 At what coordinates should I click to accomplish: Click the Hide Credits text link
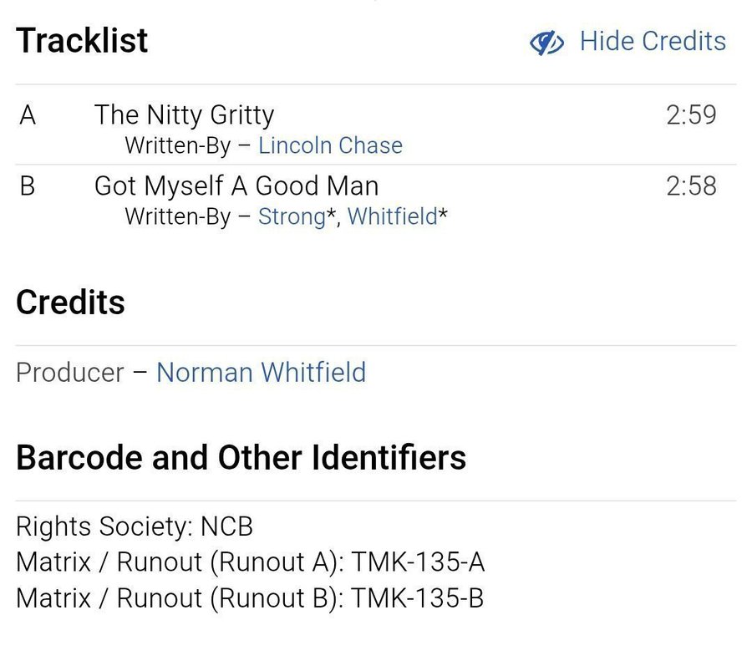coord(653,41)
